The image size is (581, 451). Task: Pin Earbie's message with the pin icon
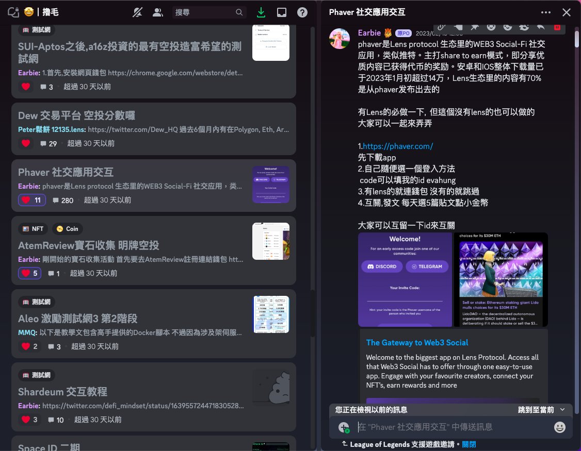[x=474, y=27]
